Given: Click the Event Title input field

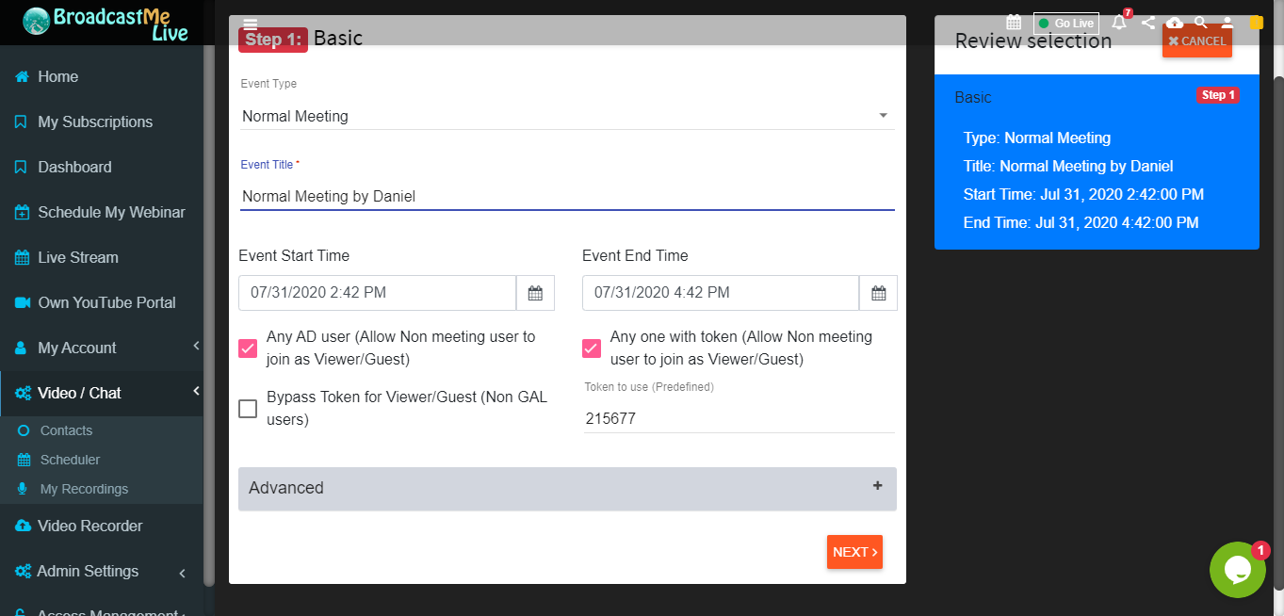Looking at the screenshot, I should click(x=567, y=196).
